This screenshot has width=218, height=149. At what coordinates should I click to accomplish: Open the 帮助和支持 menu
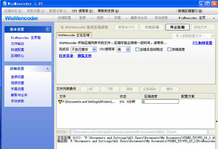[x=108, y=11]
